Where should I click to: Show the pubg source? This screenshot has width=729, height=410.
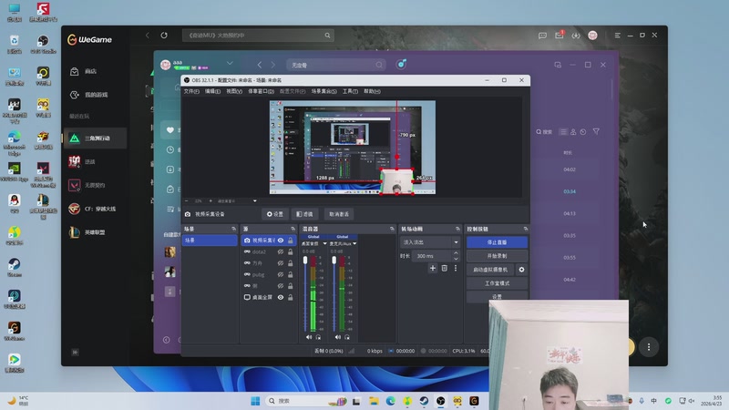pos(281,274)
